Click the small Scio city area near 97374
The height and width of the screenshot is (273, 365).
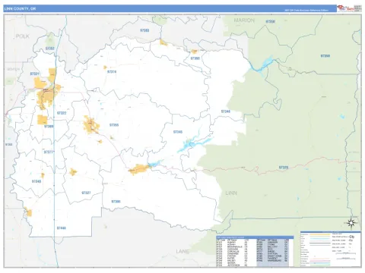(105, 67)
